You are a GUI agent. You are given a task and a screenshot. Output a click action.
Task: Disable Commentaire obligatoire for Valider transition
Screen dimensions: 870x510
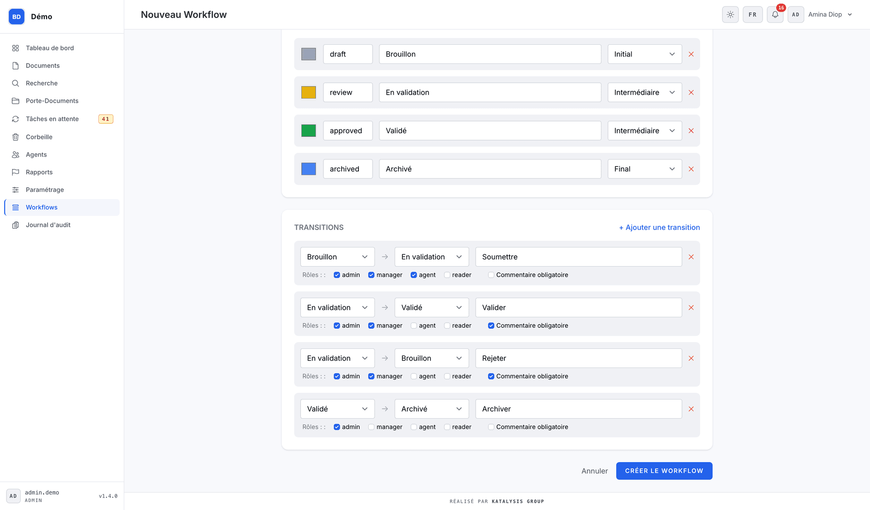[491, 326]
